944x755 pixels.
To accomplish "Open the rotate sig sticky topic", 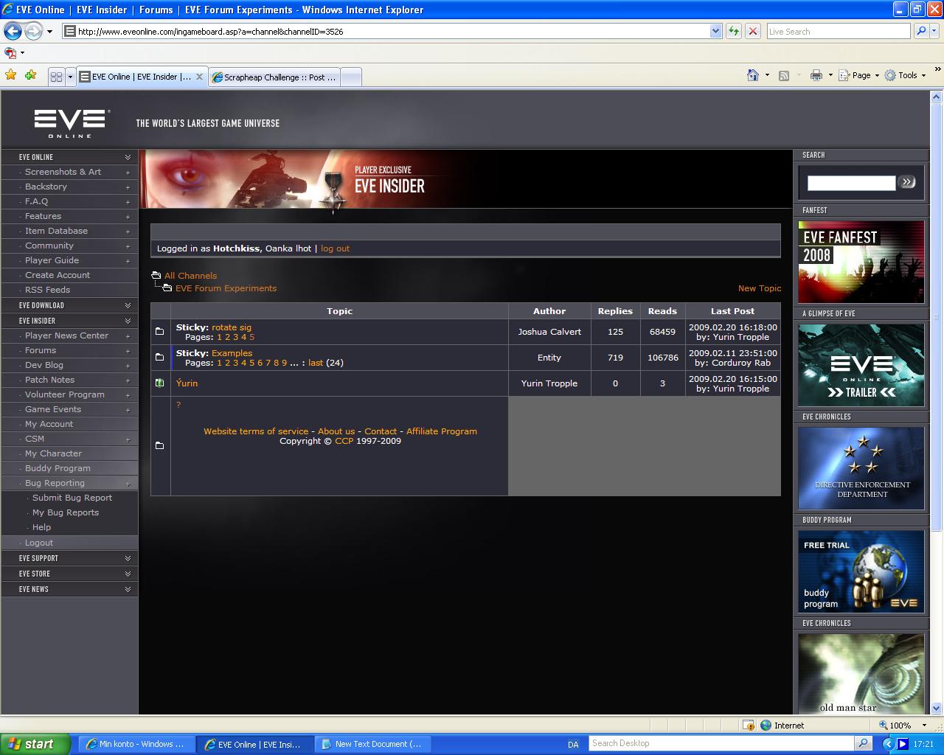I will point(232,327).
